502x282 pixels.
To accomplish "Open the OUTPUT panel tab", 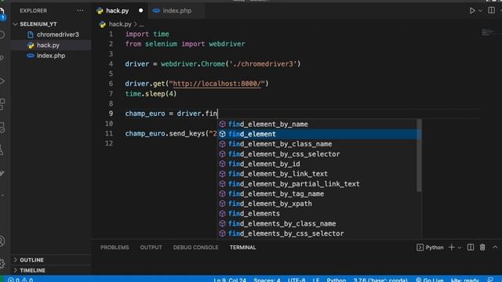I will click(151, 248).
